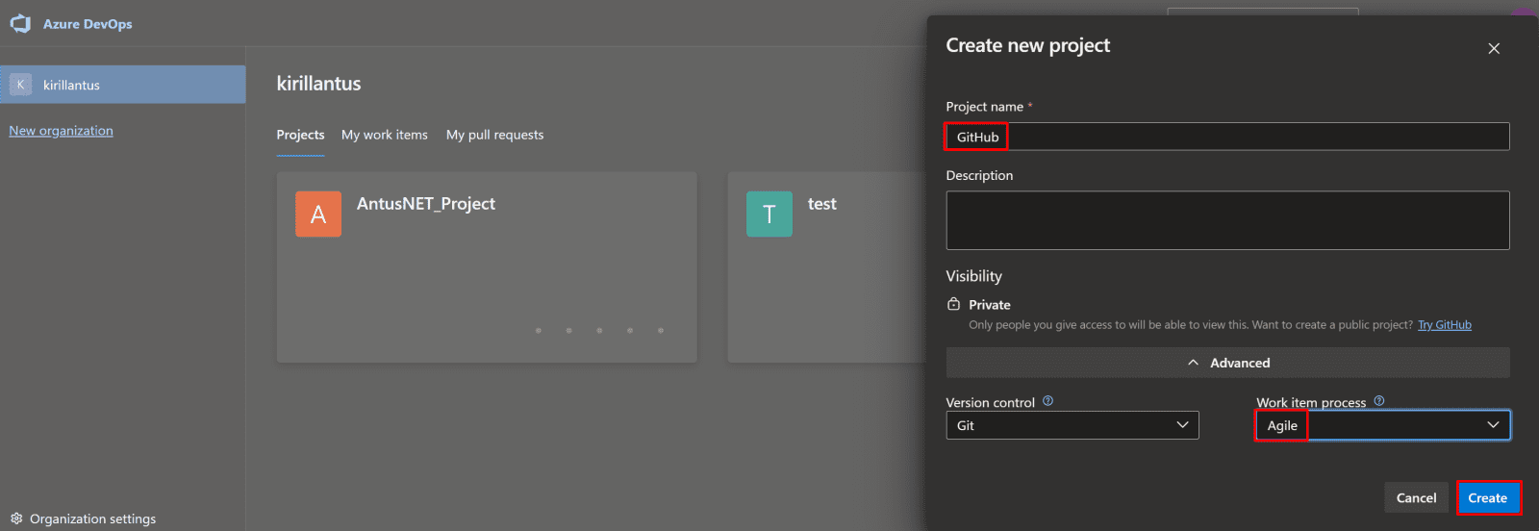Screen dimensions: 1539x531
Task: Switch to the My work items tab
Action: [x=384, y=135]
